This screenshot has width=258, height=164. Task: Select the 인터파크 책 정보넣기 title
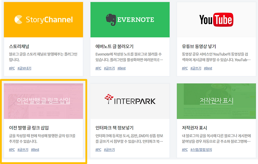tap(114, 128)
